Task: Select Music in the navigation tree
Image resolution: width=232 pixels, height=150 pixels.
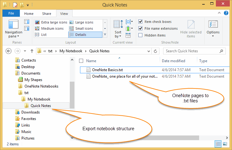Action: coord(23,131)
